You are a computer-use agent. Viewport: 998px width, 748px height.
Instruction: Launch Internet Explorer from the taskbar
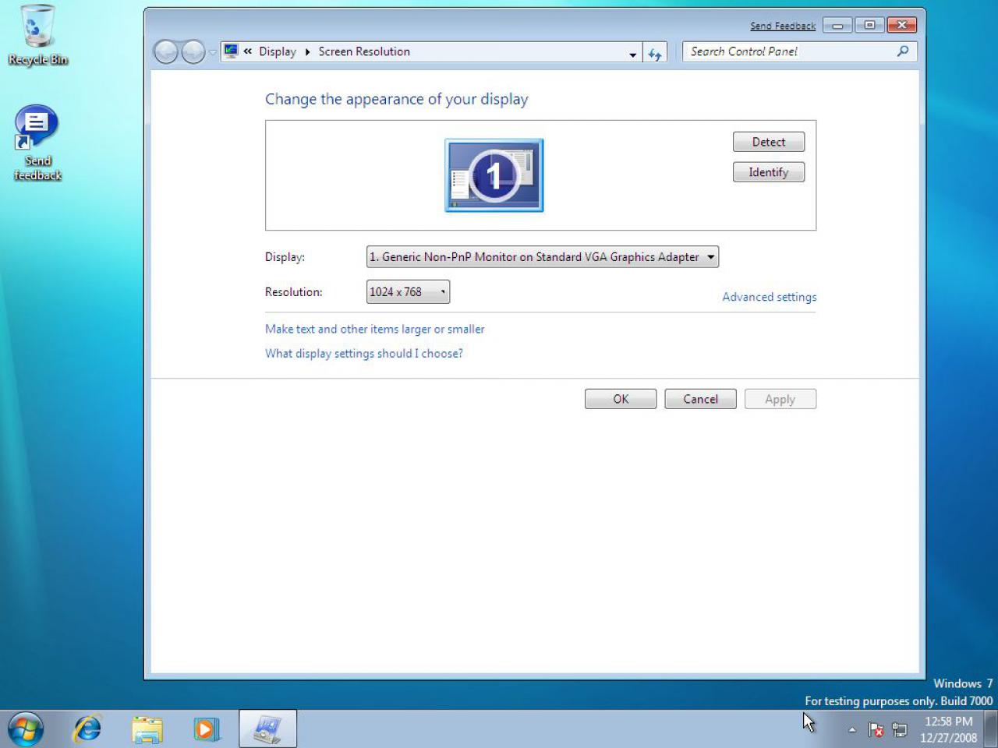[x=87, y=729]
